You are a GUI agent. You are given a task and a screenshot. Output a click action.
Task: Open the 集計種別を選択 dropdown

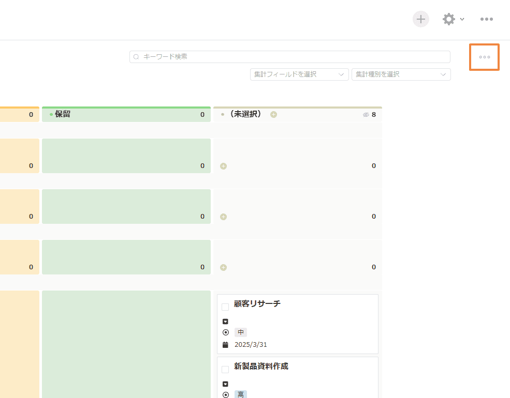tap(401, 74)
